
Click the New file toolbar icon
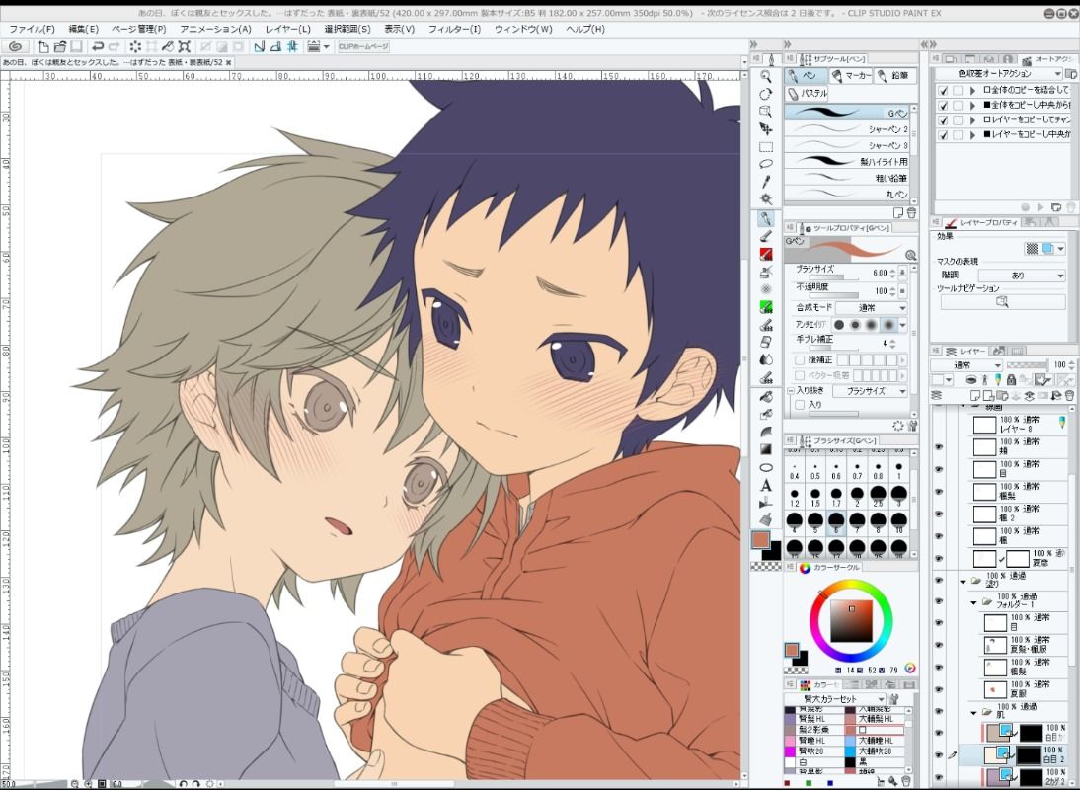(42, 46)
